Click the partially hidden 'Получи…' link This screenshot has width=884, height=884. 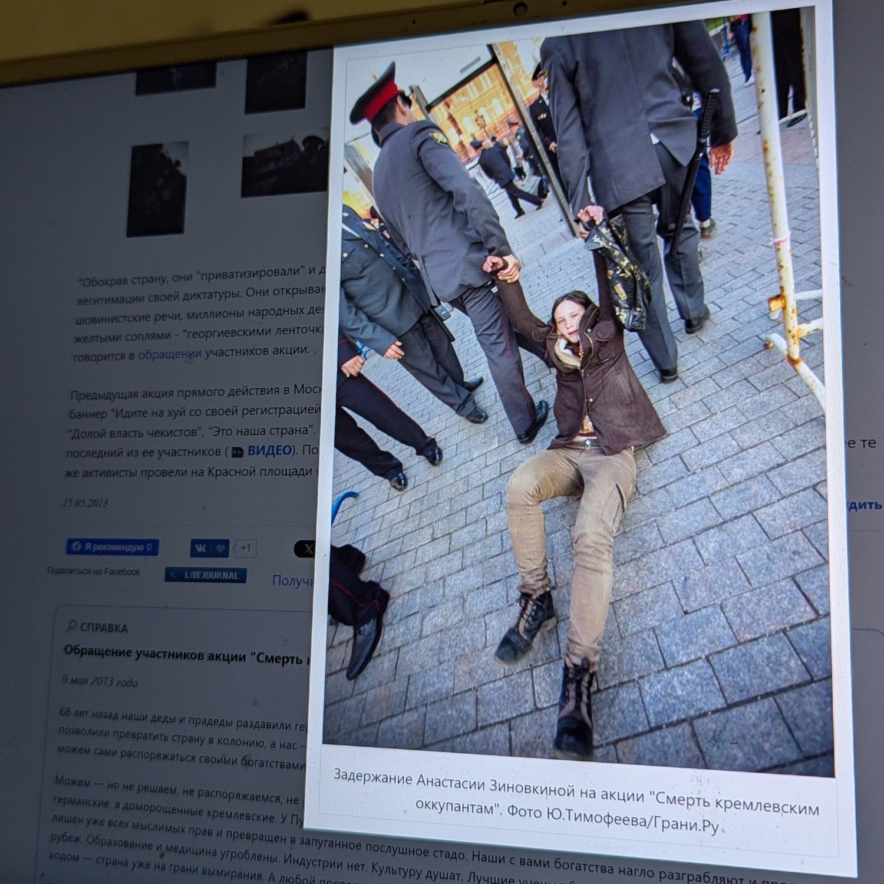pos(293,580)
